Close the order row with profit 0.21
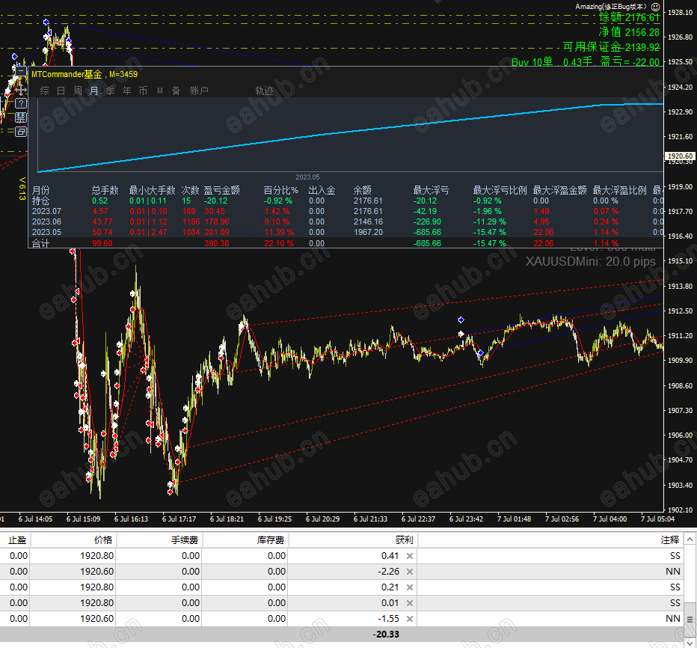 tap(410, 587)
